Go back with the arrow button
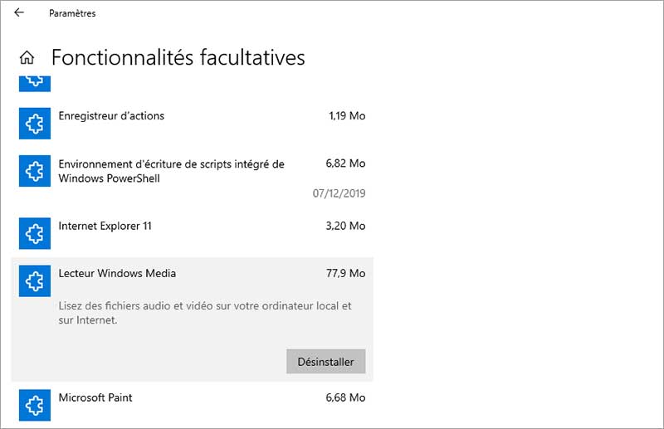The height and width of the screenshot is (429, 664). click(x=19, y=12)
